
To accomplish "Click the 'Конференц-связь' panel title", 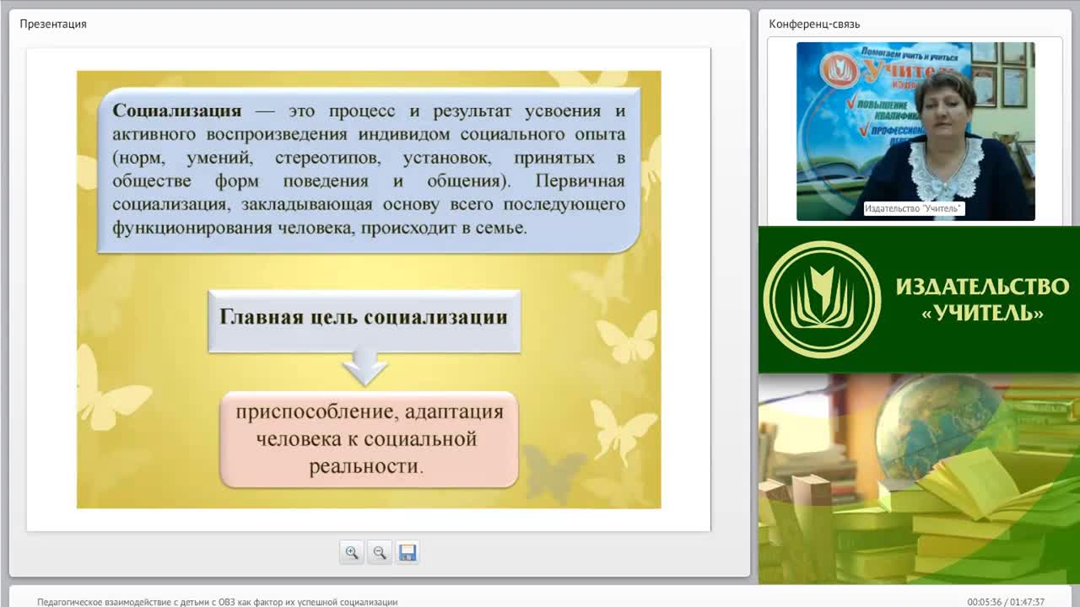I will [814, 24].
